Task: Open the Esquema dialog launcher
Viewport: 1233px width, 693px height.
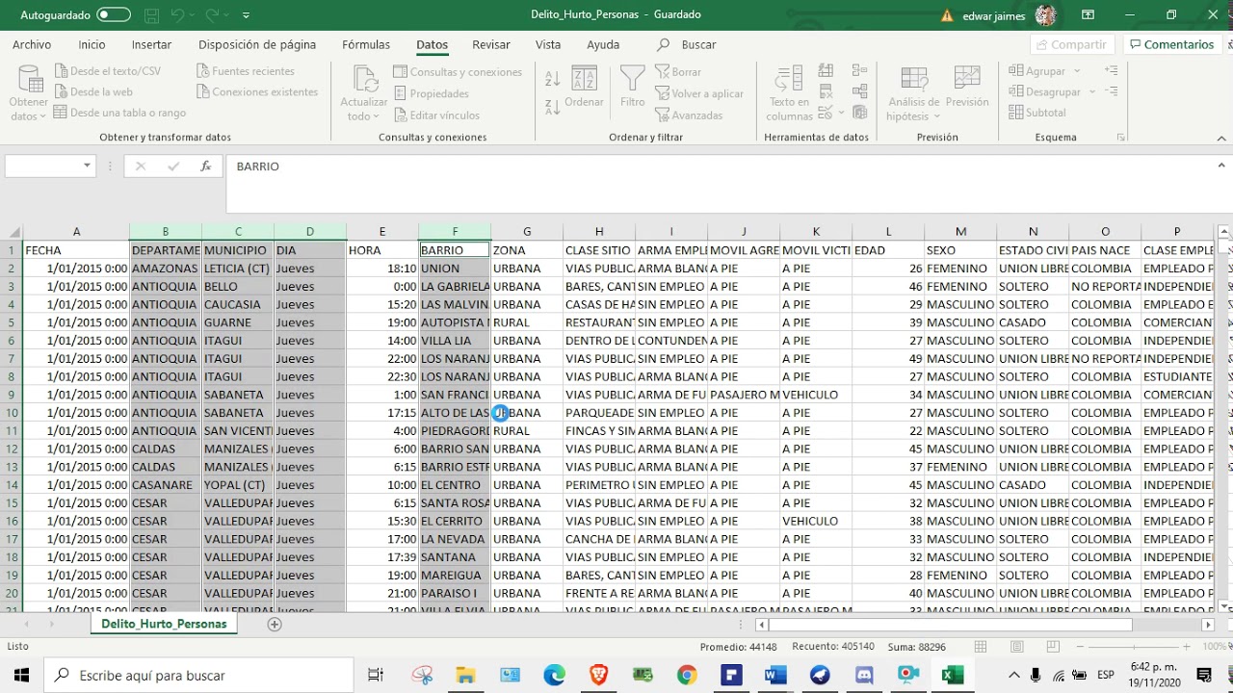Action: [x=1120, y=138]
